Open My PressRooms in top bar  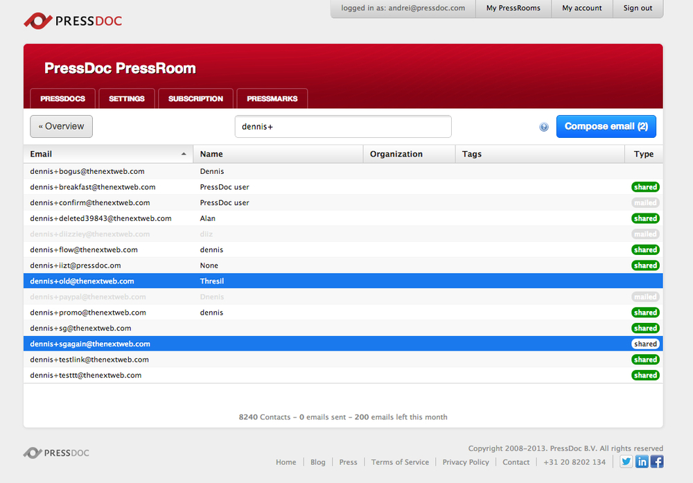[513, 8]
